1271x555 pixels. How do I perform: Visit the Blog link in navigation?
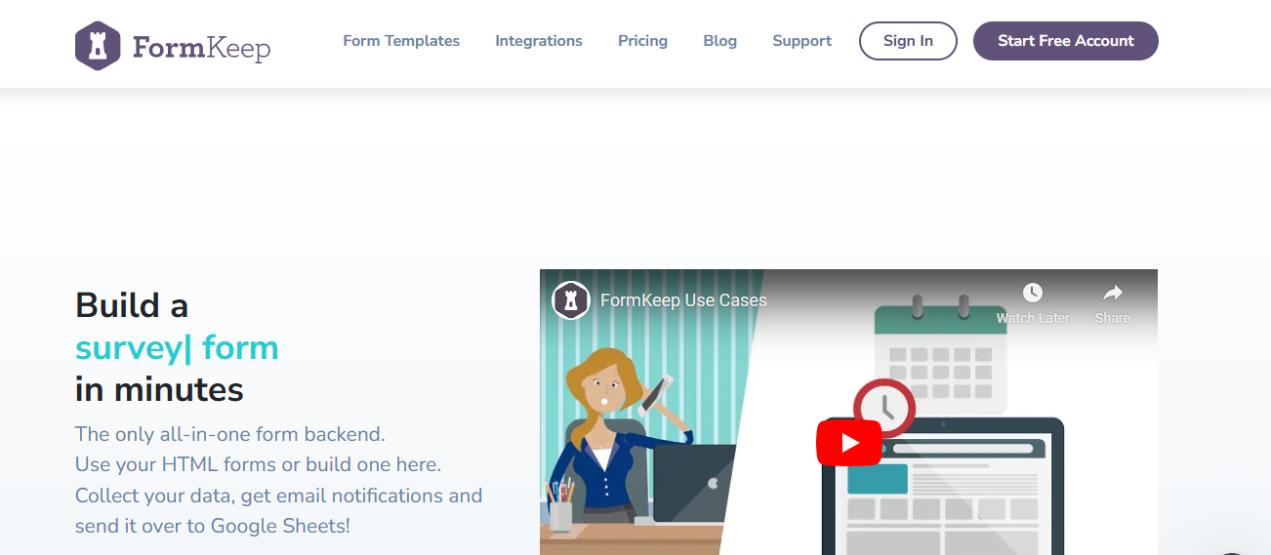[x=719, y=41]
